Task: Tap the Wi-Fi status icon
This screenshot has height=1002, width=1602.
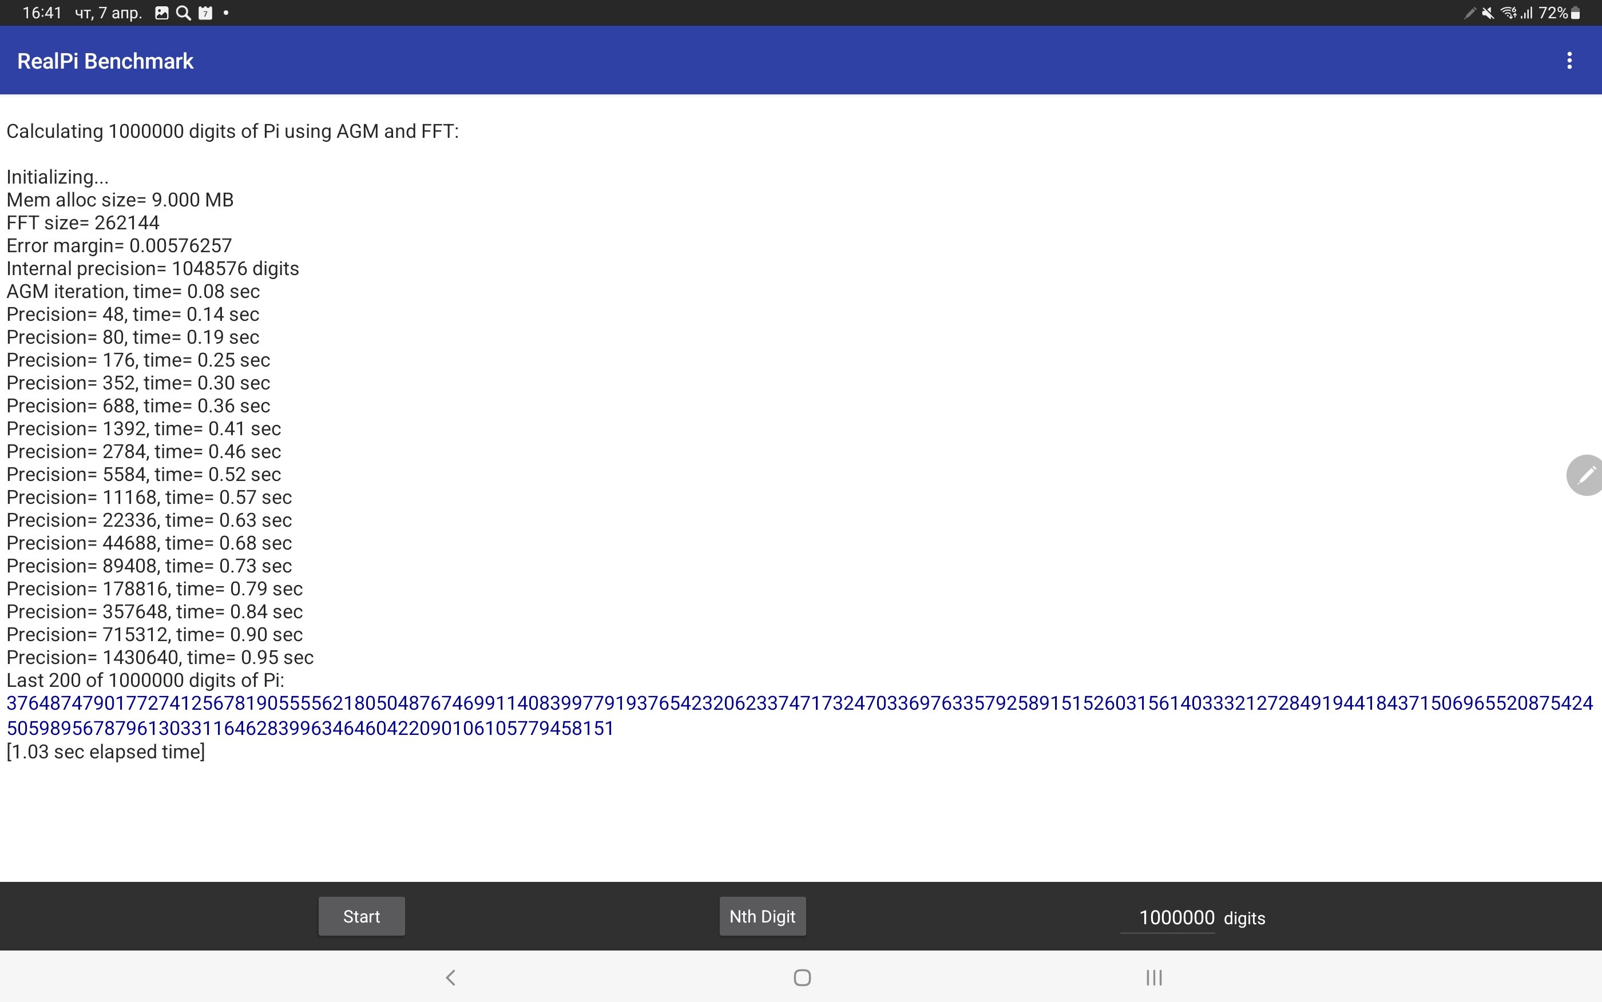Action: point(1509,13)
